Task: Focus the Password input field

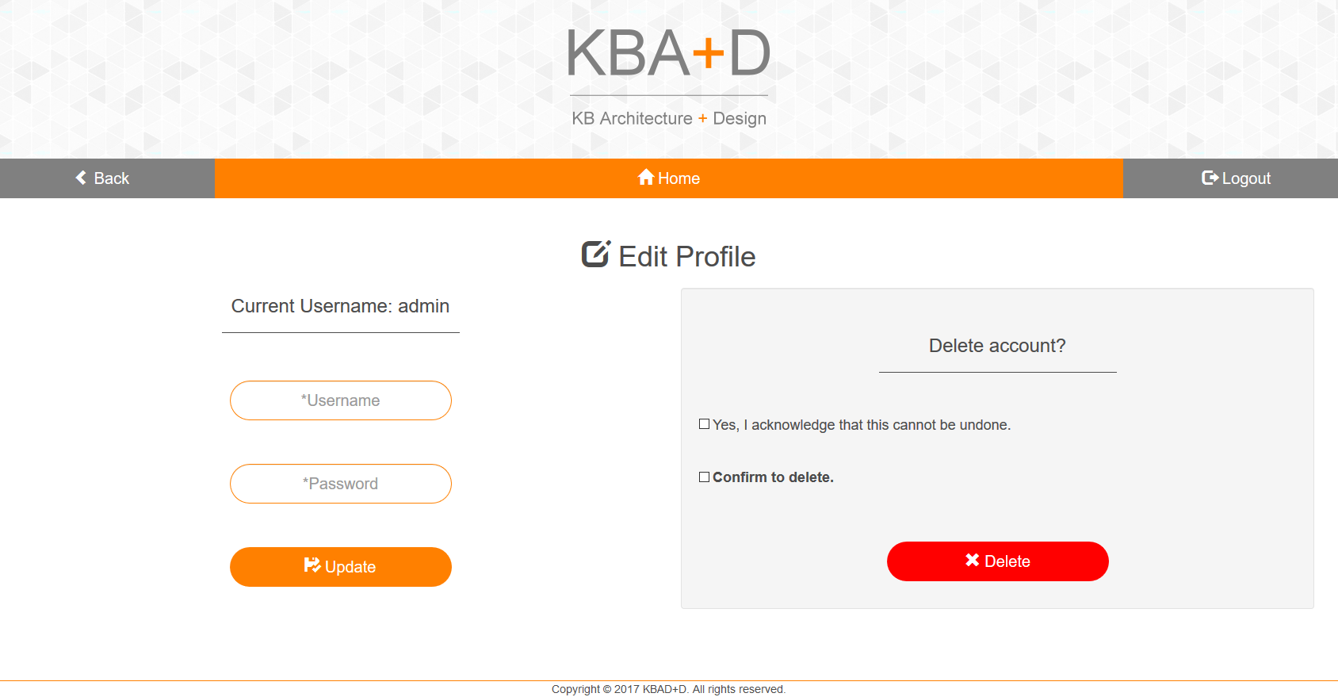Action: 341,484
